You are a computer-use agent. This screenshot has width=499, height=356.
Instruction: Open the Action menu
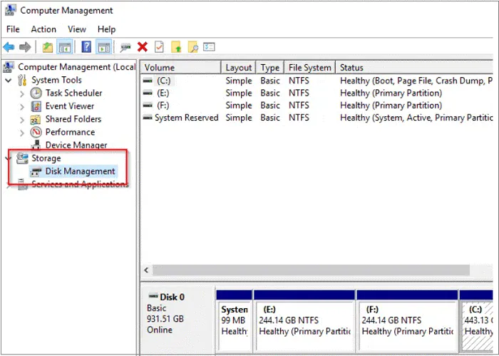pos(43,29)
